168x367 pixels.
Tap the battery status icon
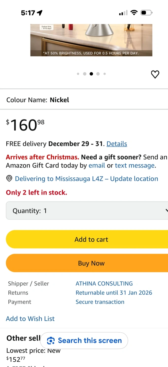146,12
